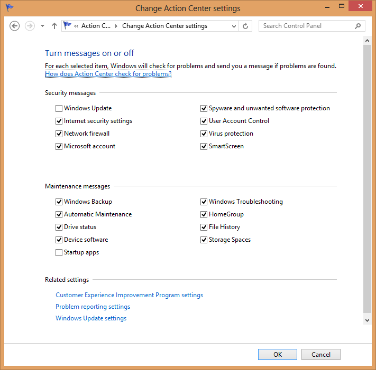Open Problem reporting settings link

coord(93,307)
